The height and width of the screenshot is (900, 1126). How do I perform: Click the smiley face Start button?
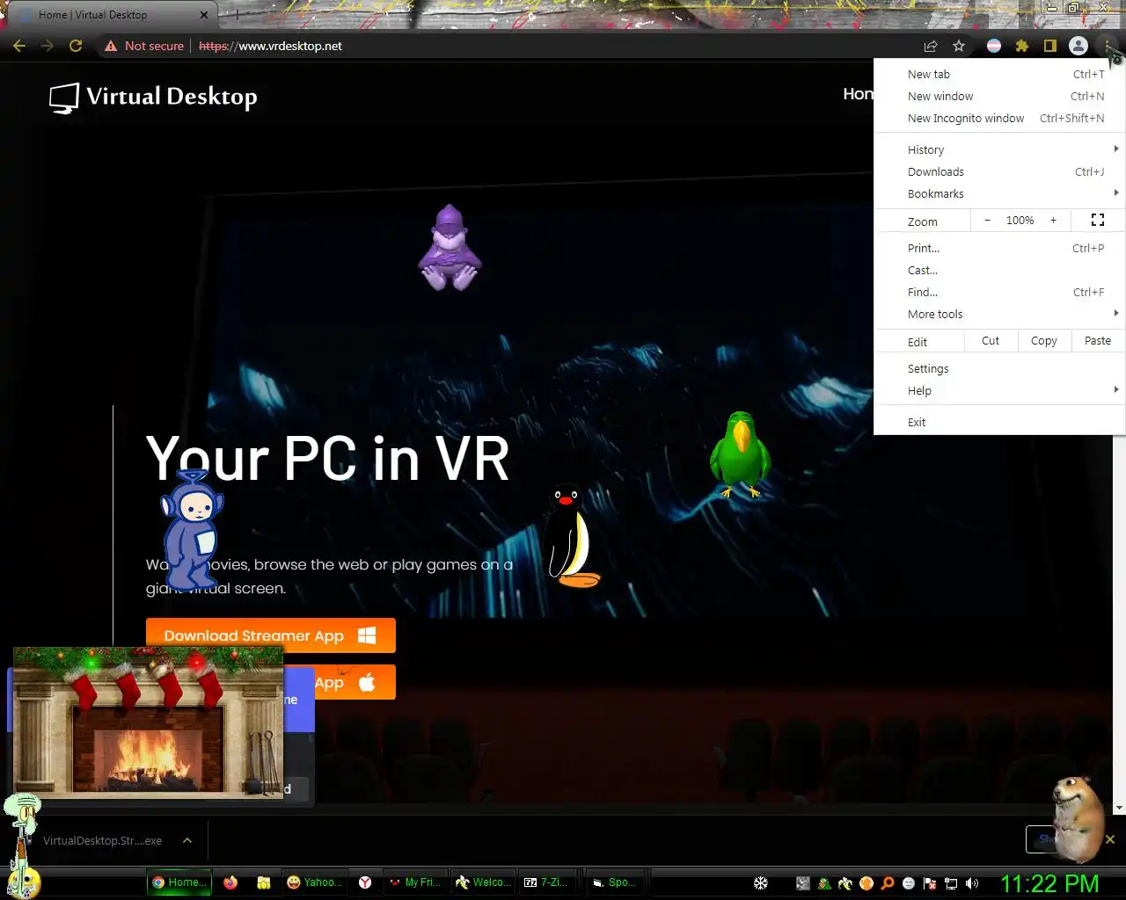coord(23,882)
